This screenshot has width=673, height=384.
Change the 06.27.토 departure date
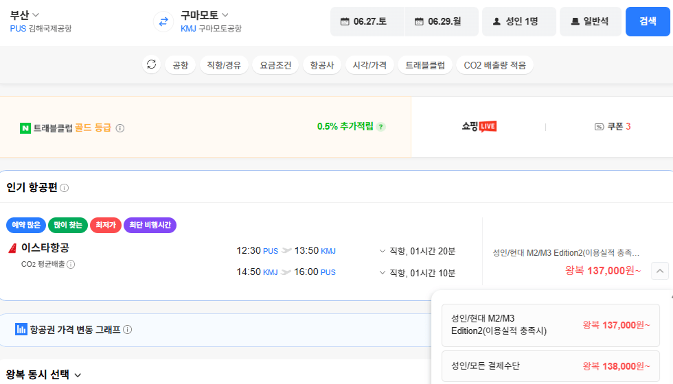coord(367,21)
